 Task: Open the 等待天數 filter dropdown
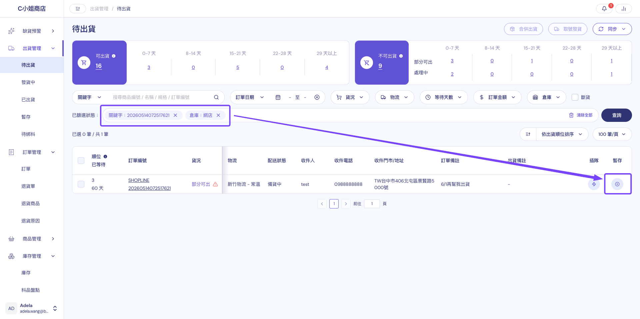pyautogui.click(x=444, y=97)
